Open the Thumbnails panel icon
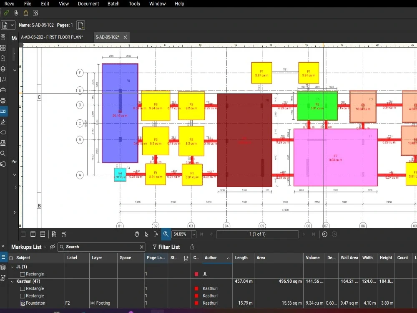This screenshot has height=313, width=417. [3, 48]
